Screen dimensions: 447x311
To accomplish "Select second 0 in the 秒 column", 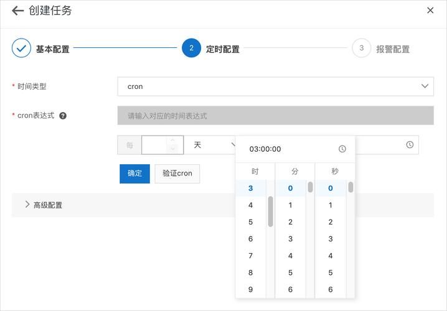I will [x=331, y=188].
